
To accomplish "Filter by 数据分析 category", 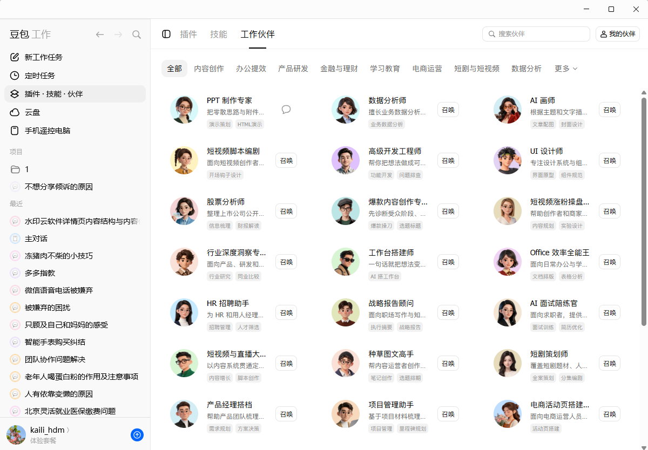I will point(526,69).
